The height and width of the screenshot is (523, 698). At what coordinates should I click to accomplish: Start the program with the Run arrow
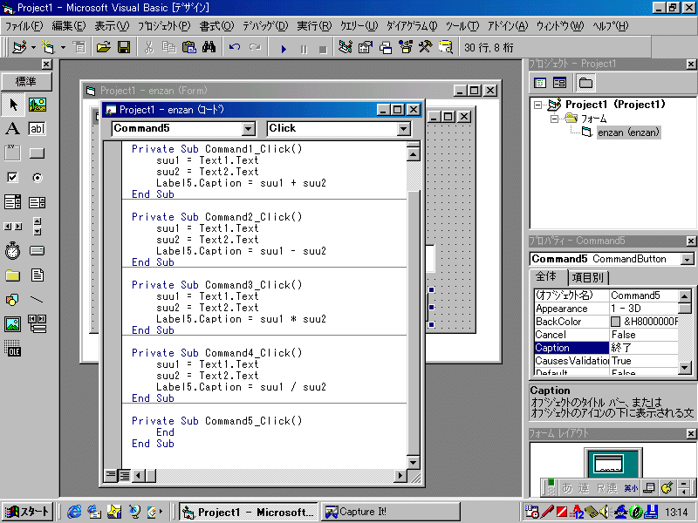tap(284, 48)
